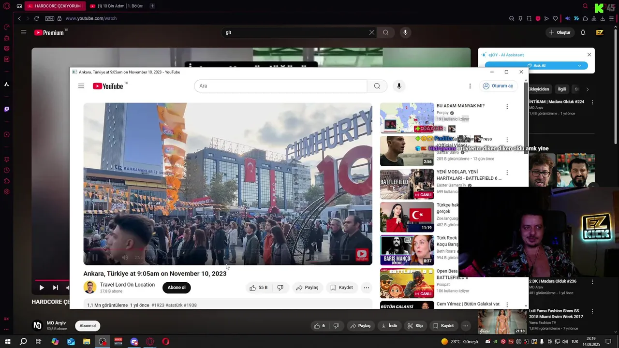Image resolution: width=619 pixels, height=348 pixels.
Task: Click the search magnifier button in popup window
Action: click(x=377, y=86)
